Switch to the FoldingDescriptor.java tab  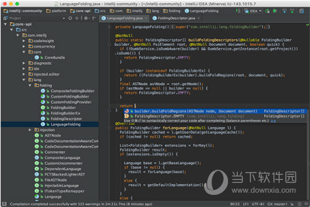(x=176, y=18)
